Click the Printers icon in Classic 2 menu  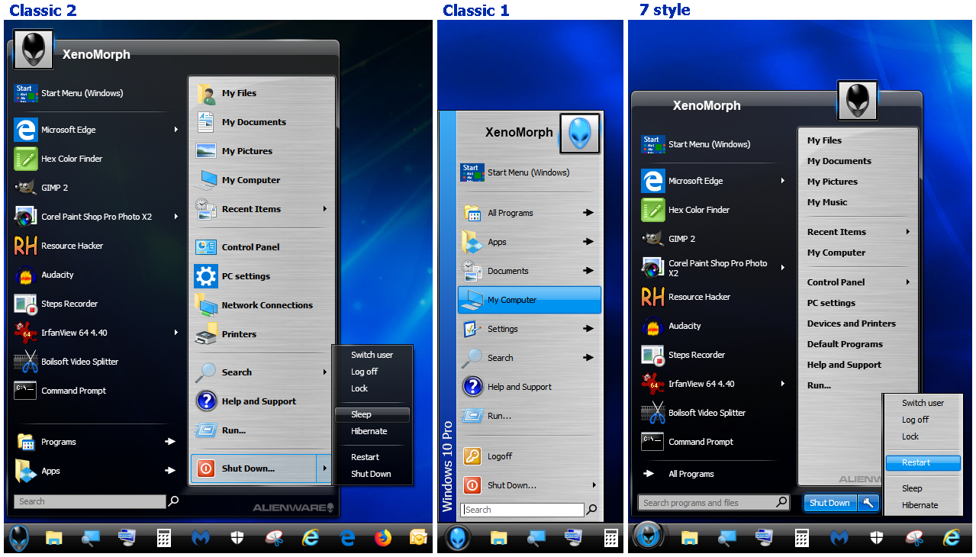click(x=206, y=334)
